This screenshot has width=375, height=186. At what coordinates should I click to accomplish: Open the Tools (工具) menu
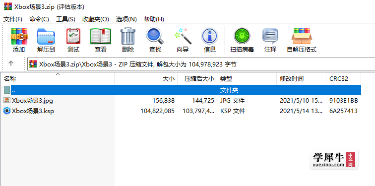[65, 19]
